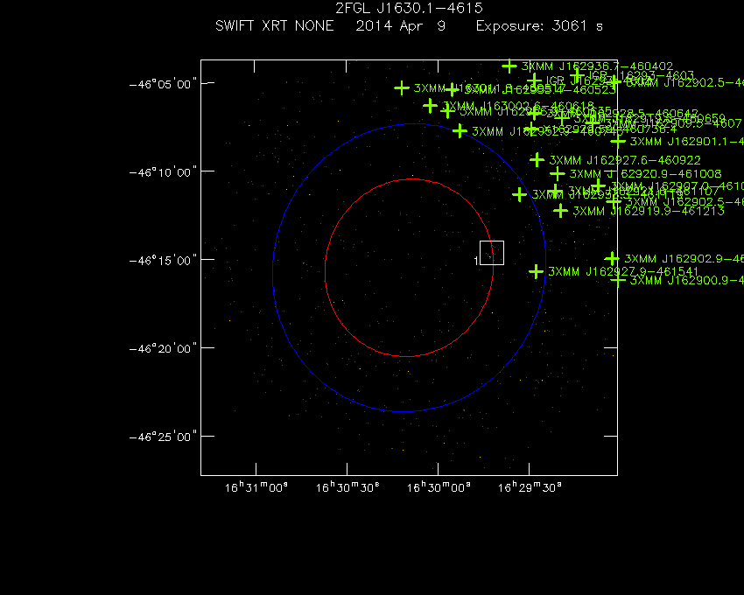Viewport: 744px width, 595px height.
Task: Click the cross marker for 3XMM J162927.9-461541
Action: pos(537,271)
